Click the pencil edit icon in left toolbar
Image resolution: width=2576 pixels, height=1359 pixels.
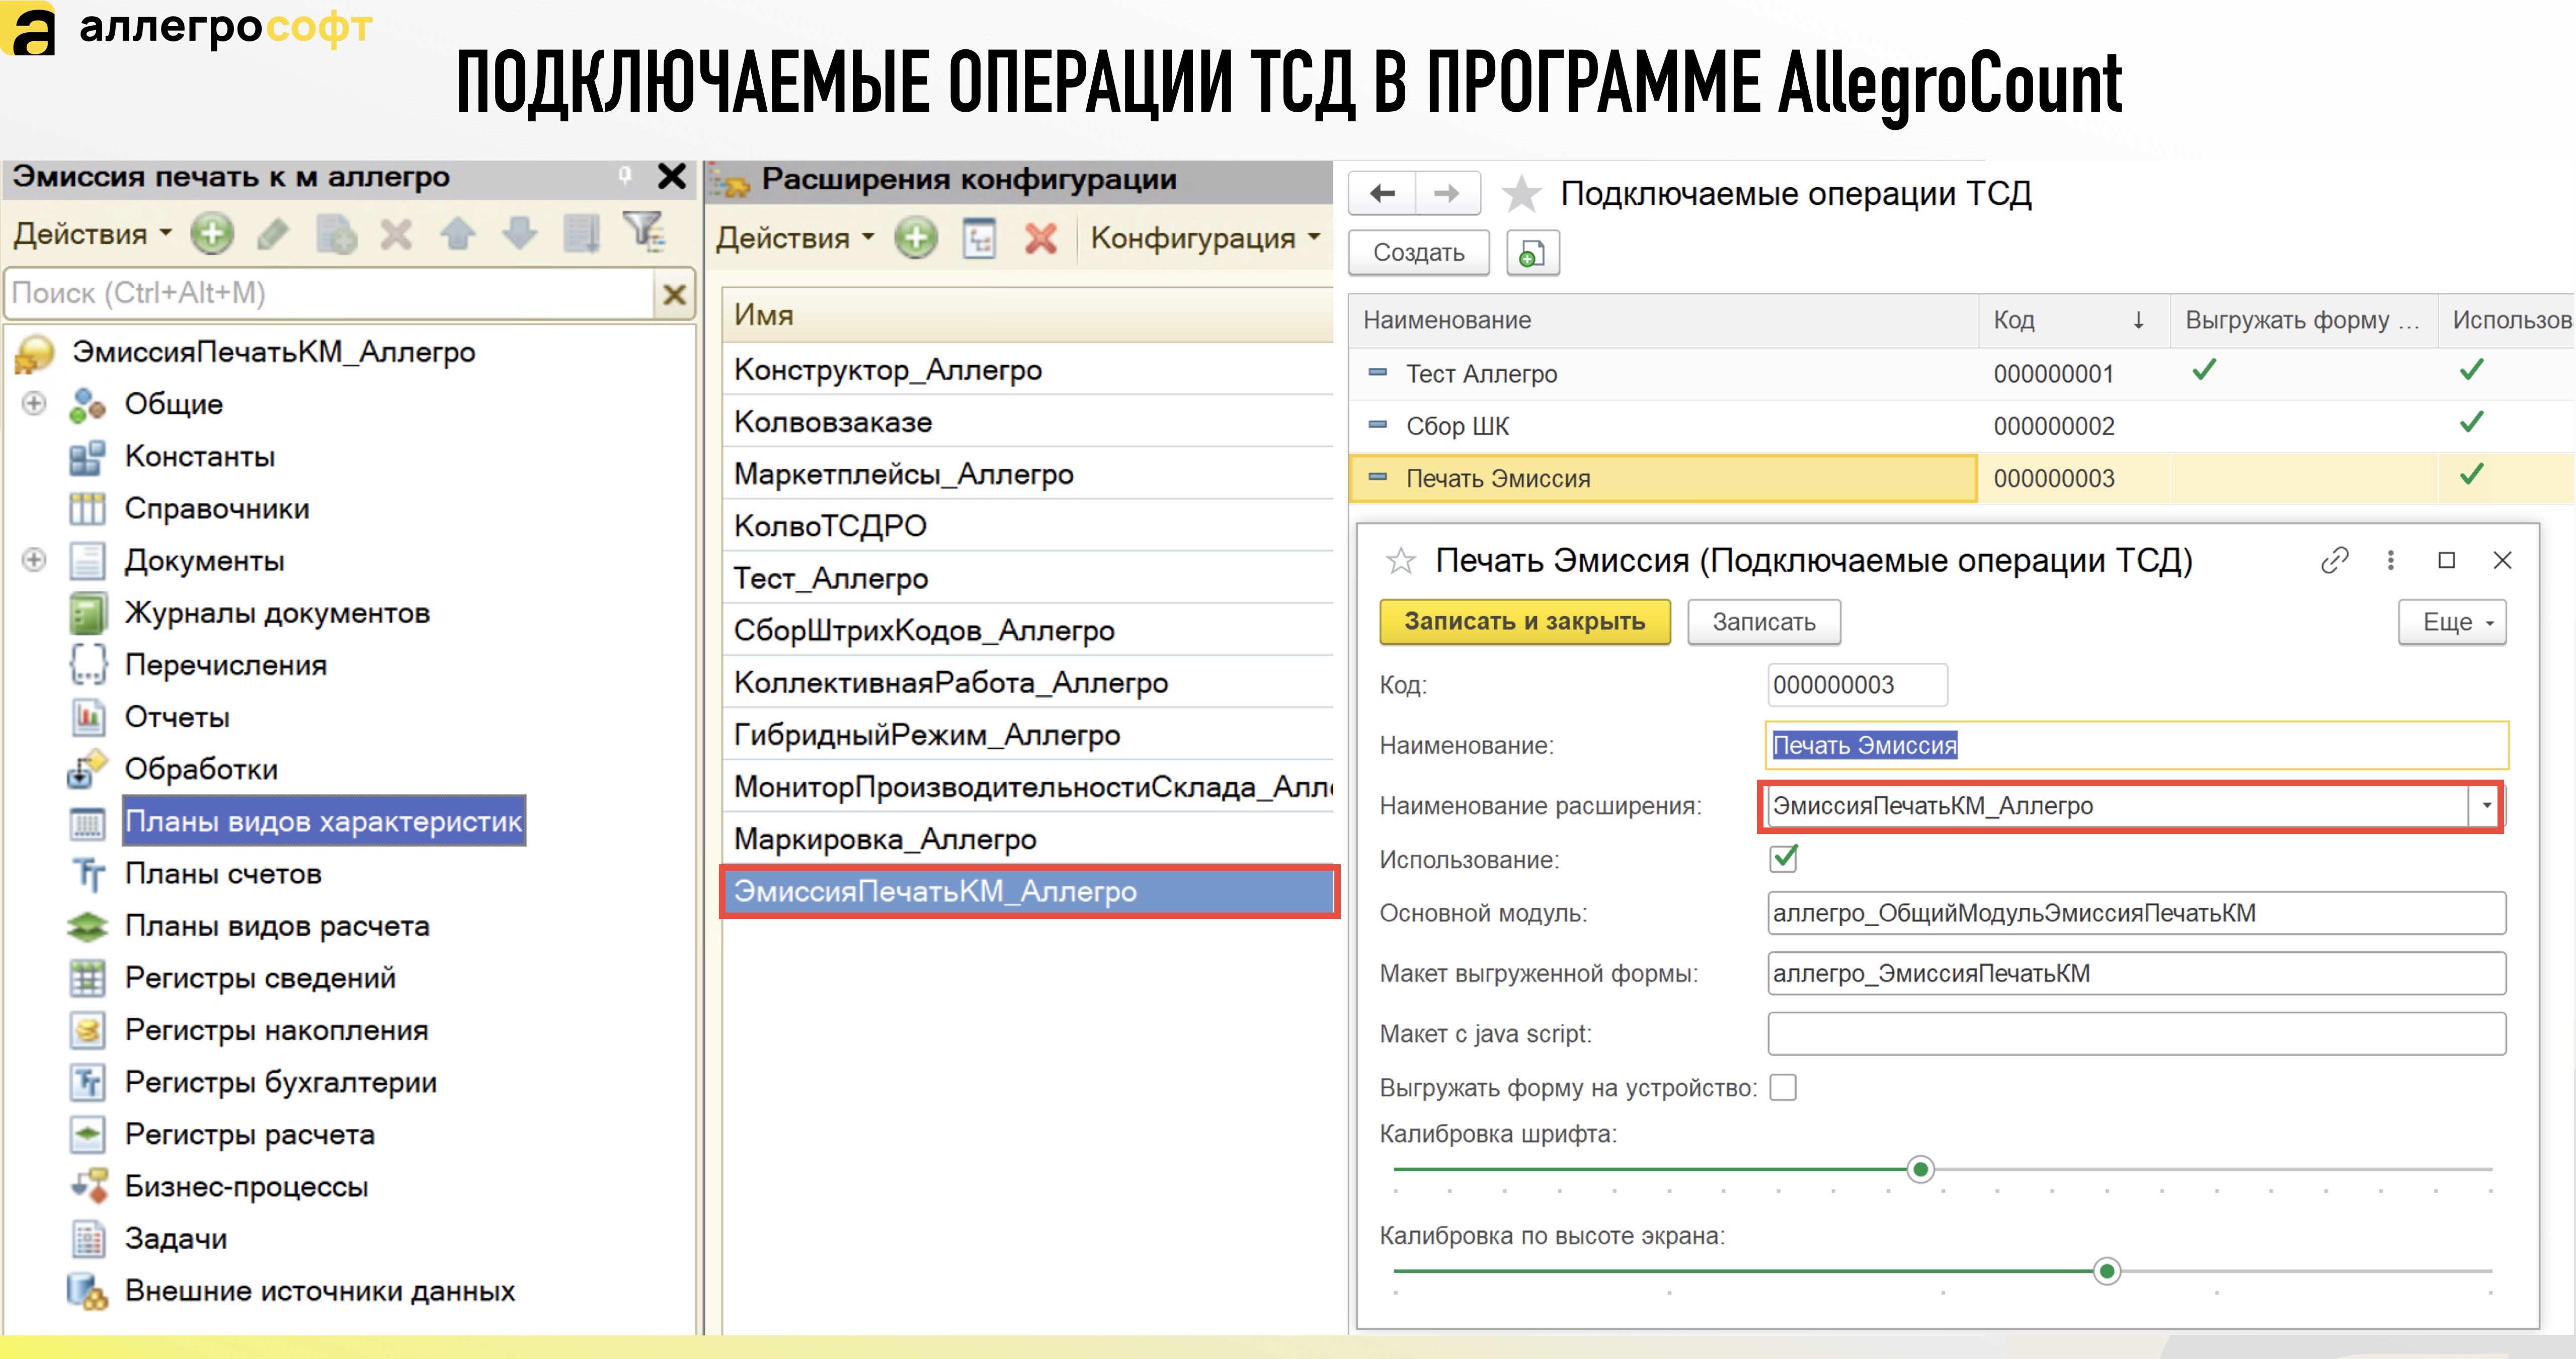pos(273,234)
